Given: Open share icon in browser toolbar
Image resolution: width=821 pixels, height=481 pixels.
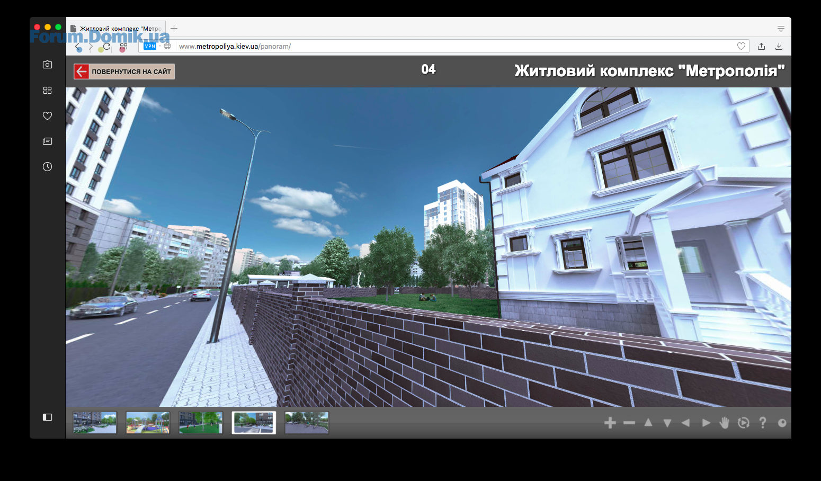Looking at the screenshot, I should click(x=761, y=46).
